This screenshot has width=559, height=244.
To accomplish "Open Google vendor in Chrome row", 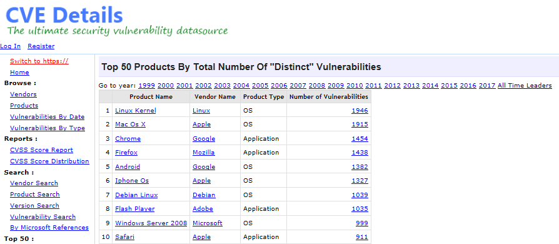I will tap(204, 139).
